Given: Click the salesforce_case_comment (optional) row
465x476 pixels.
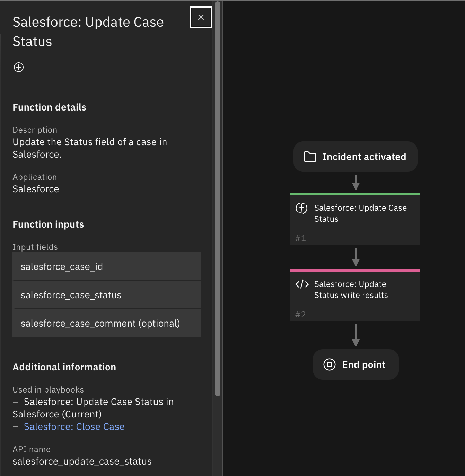Looking at the screenshot, I should [107, 323].
